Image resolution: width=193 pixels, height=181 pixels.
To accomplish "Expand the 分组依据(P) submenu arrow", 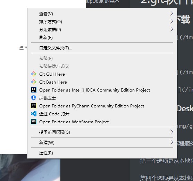I will coord(172,29).
